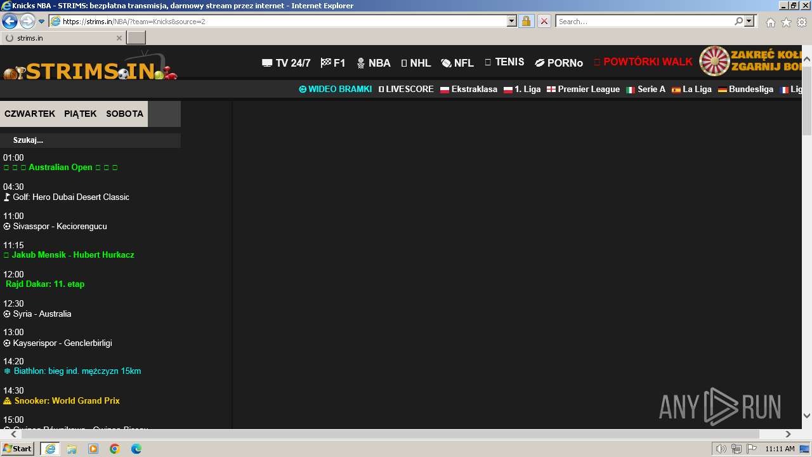This screenshot has height=457, width=812.
Task: Open Golf: Hero Dubai Desert Classic
Action: tap(66, 197)
